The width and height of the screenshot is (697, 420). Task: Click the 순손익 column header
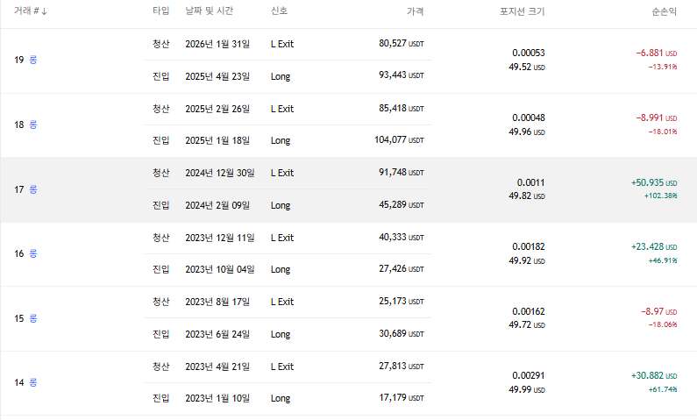(665, 11)
